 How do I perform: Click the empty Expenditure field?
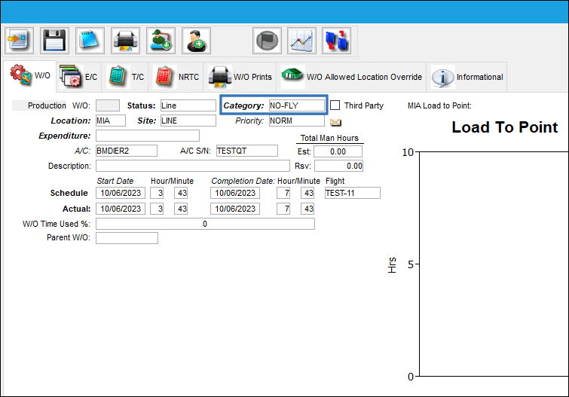click(147, 136)
